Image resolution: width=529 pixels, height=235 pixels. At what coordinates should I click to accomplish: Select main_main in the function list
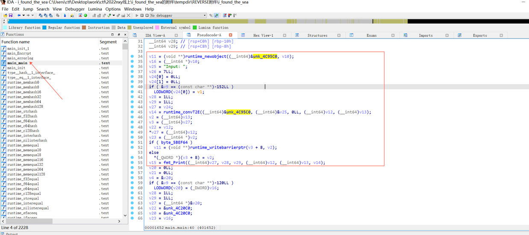pos(61,63)
